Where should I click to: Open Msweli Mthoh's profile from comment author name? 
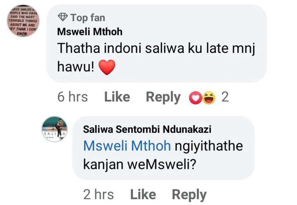(90, 32)
